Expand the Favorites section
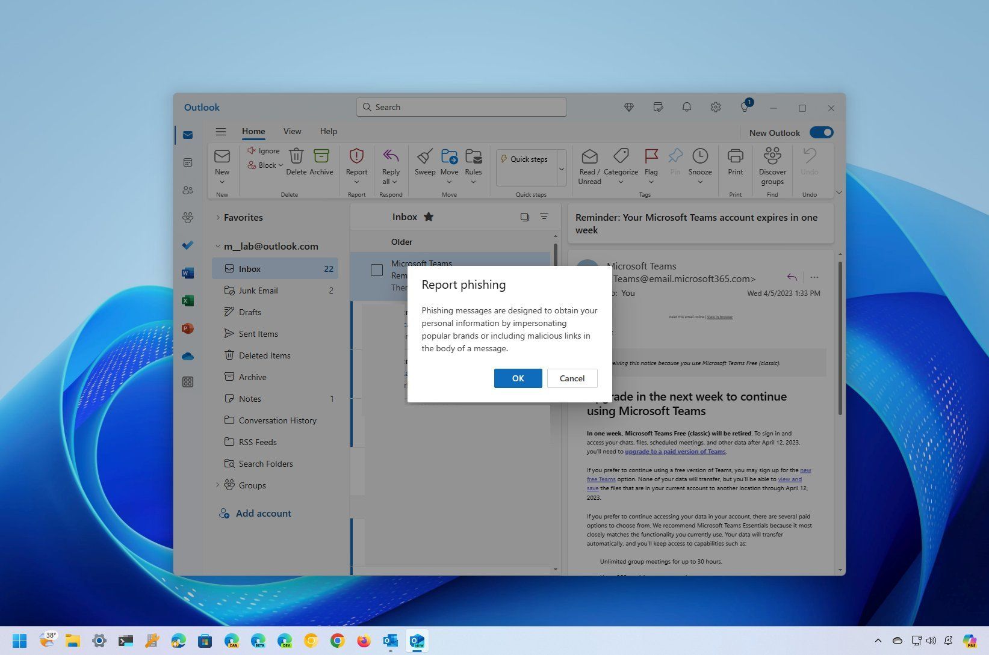This screenshot has width=989, height=655. 219,217
